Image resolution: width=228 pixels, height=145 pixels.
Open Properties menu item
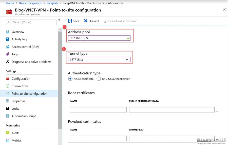click(x=18, y=101)
